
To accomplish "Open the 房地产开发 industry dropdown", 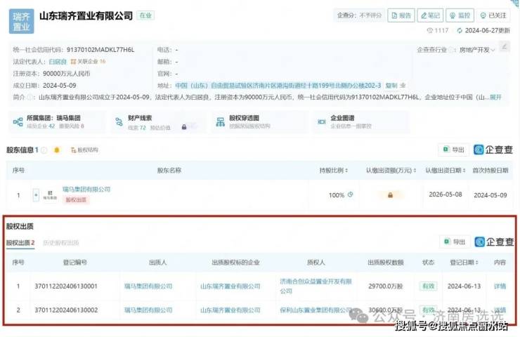I will [477, 50].
